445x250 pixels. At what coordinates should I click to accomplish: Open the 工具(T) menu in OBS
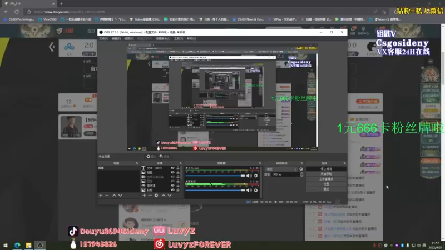tap(179, 38)
